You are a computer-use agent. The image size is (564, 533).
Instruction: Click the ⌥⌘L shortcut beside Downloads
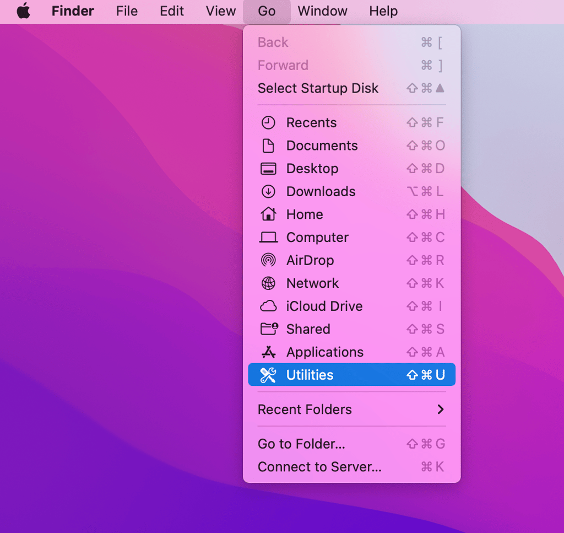[x=425, y=191]
